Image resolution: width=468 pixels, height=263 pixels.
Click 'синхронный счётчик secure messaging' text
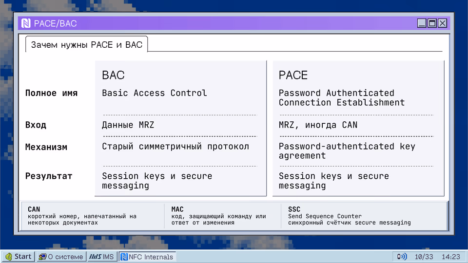[349, 223]
